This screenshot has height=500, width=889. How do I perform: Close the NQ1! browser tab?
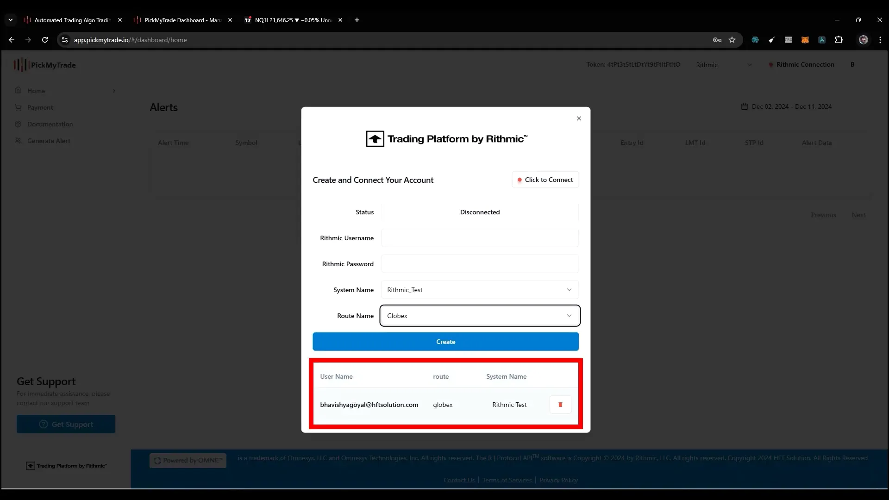click(x=340, y=20)
